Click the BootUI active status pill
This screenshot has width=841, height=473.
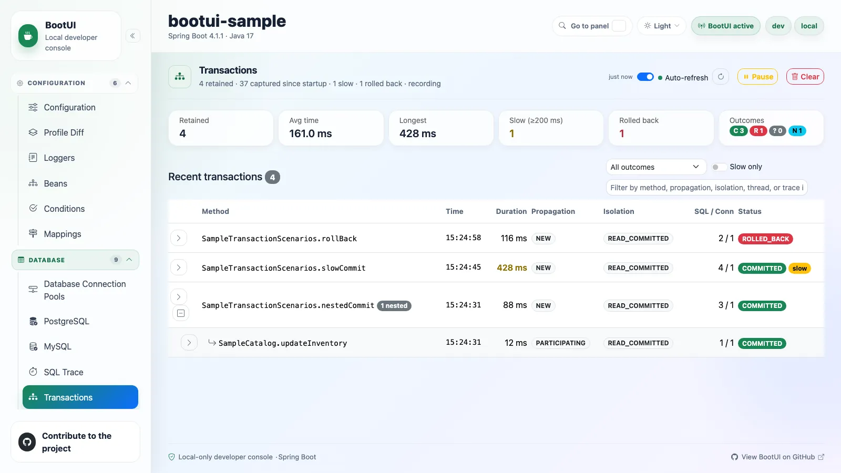(726, 26)
